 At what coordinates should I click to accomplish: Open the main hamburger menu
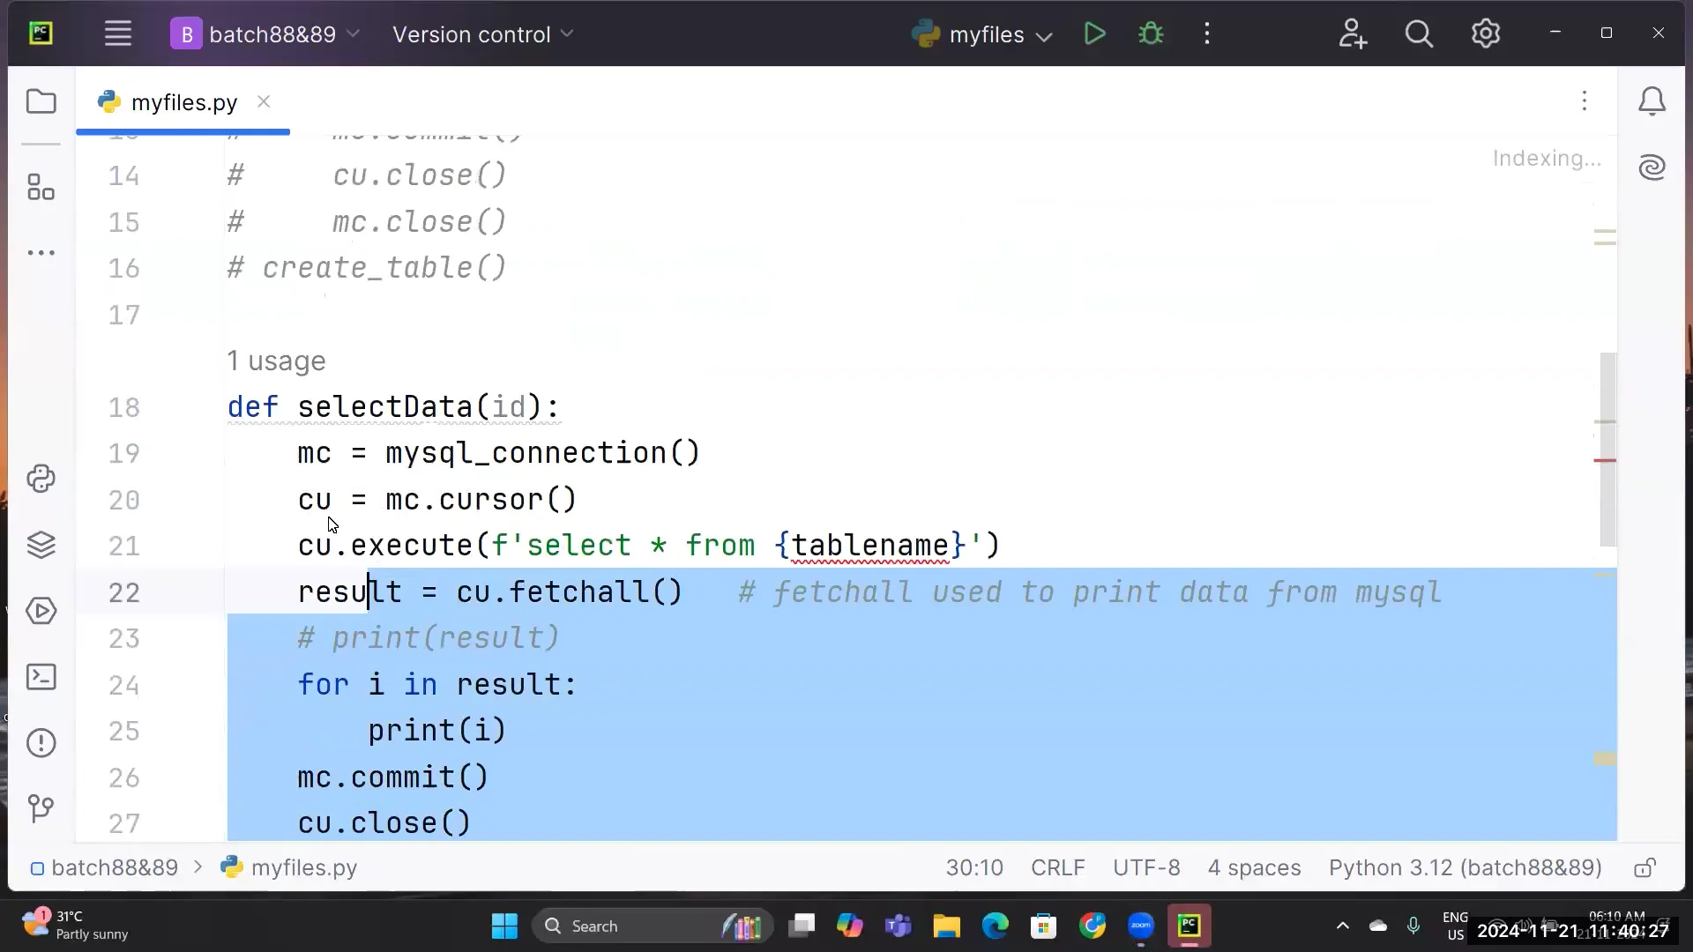(x=119, y=33)
